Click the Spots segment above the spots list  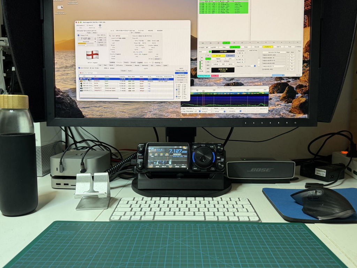(x=130, y=71)
